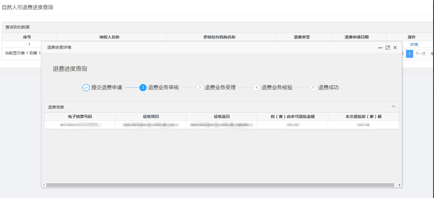Click the 提交退费申请 step label
Screen dimensions: 434x198
click(x=106, y=88)
